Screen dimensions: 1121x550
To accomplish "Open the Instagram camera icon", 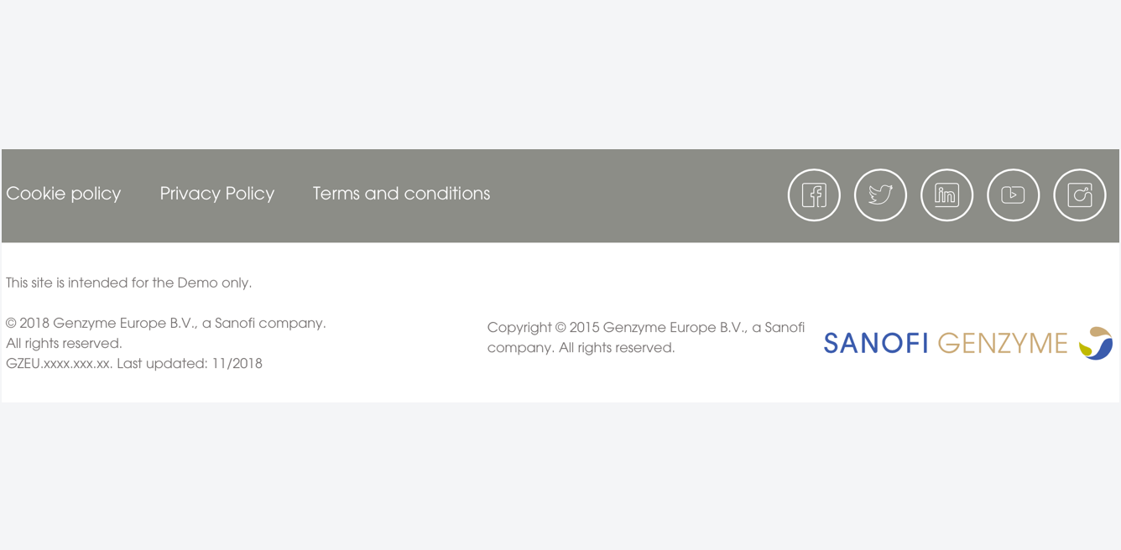I will click(x=1079, y=195).
